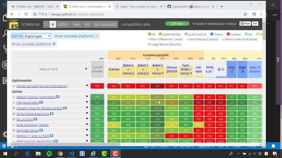Open the non-standard table tab
Screen dimensions: 282x158
tap(105, 25)
